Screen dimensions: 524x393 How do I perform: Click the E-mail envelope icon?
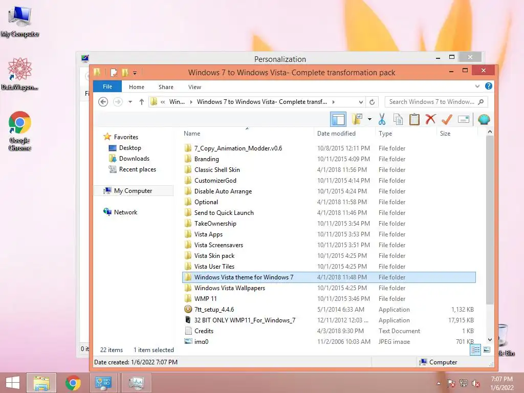pos(464,119)
